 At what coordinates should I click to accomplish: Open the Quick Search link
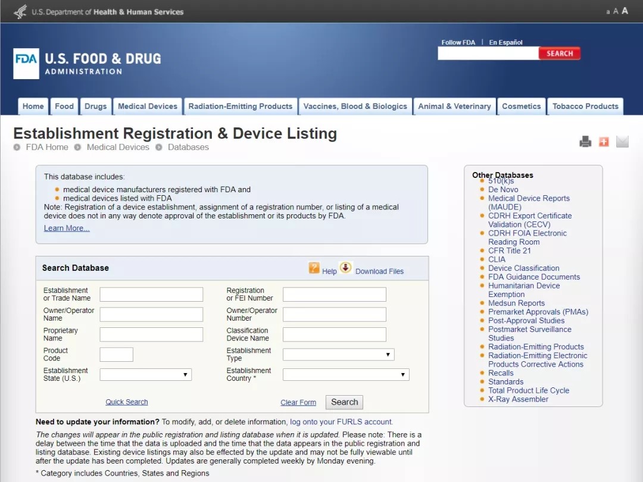pyautogui.click(x=127, y=402)
